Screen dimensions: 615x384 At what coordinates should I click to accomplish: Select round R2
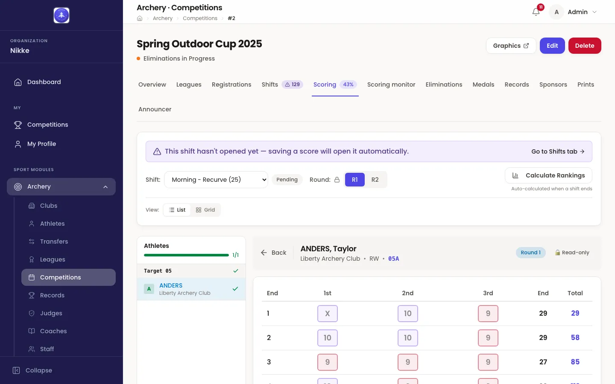point(375,180)
